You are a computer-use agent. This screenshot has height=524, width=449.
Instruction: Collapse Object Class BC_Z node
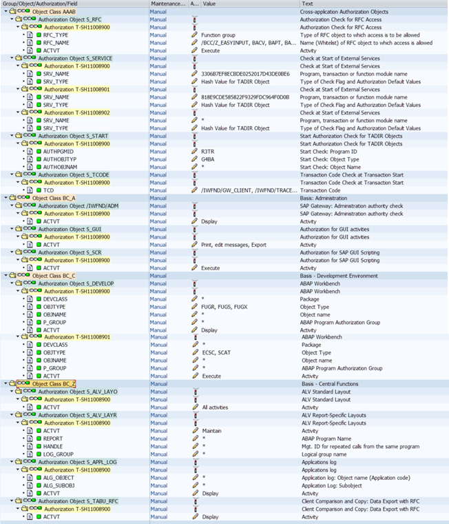pos(6,383)
